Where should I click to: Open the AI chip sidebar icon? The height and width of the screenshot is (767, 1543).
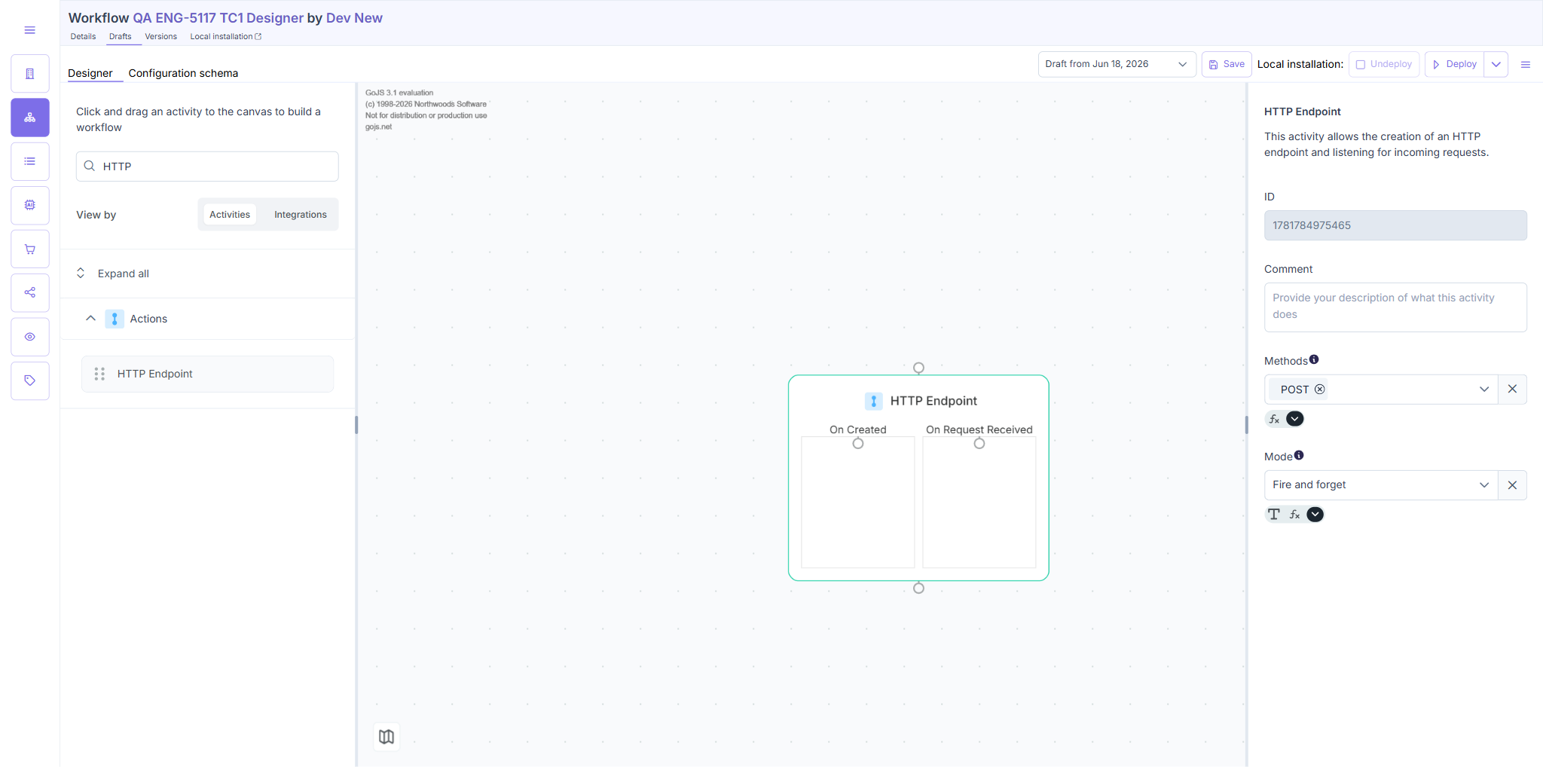[30, 205]
